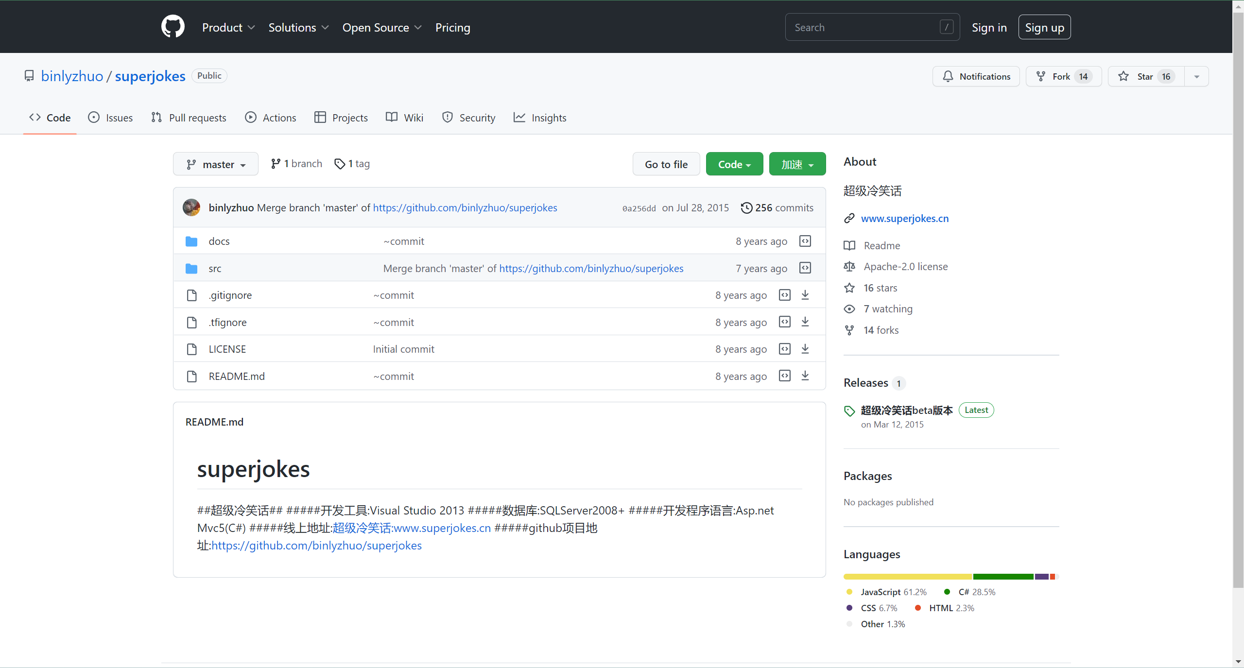This screenshot has width=1244, height=668.
Task: Click the slash shortcut icon in search
Action: (x=946, y=27)
